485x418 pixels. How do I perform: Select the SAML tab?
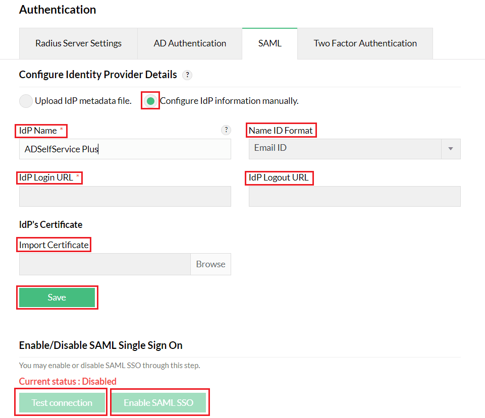(270, 43)
